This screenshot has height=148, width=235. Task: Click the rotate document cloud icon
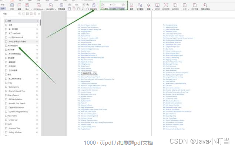[94, 6]
